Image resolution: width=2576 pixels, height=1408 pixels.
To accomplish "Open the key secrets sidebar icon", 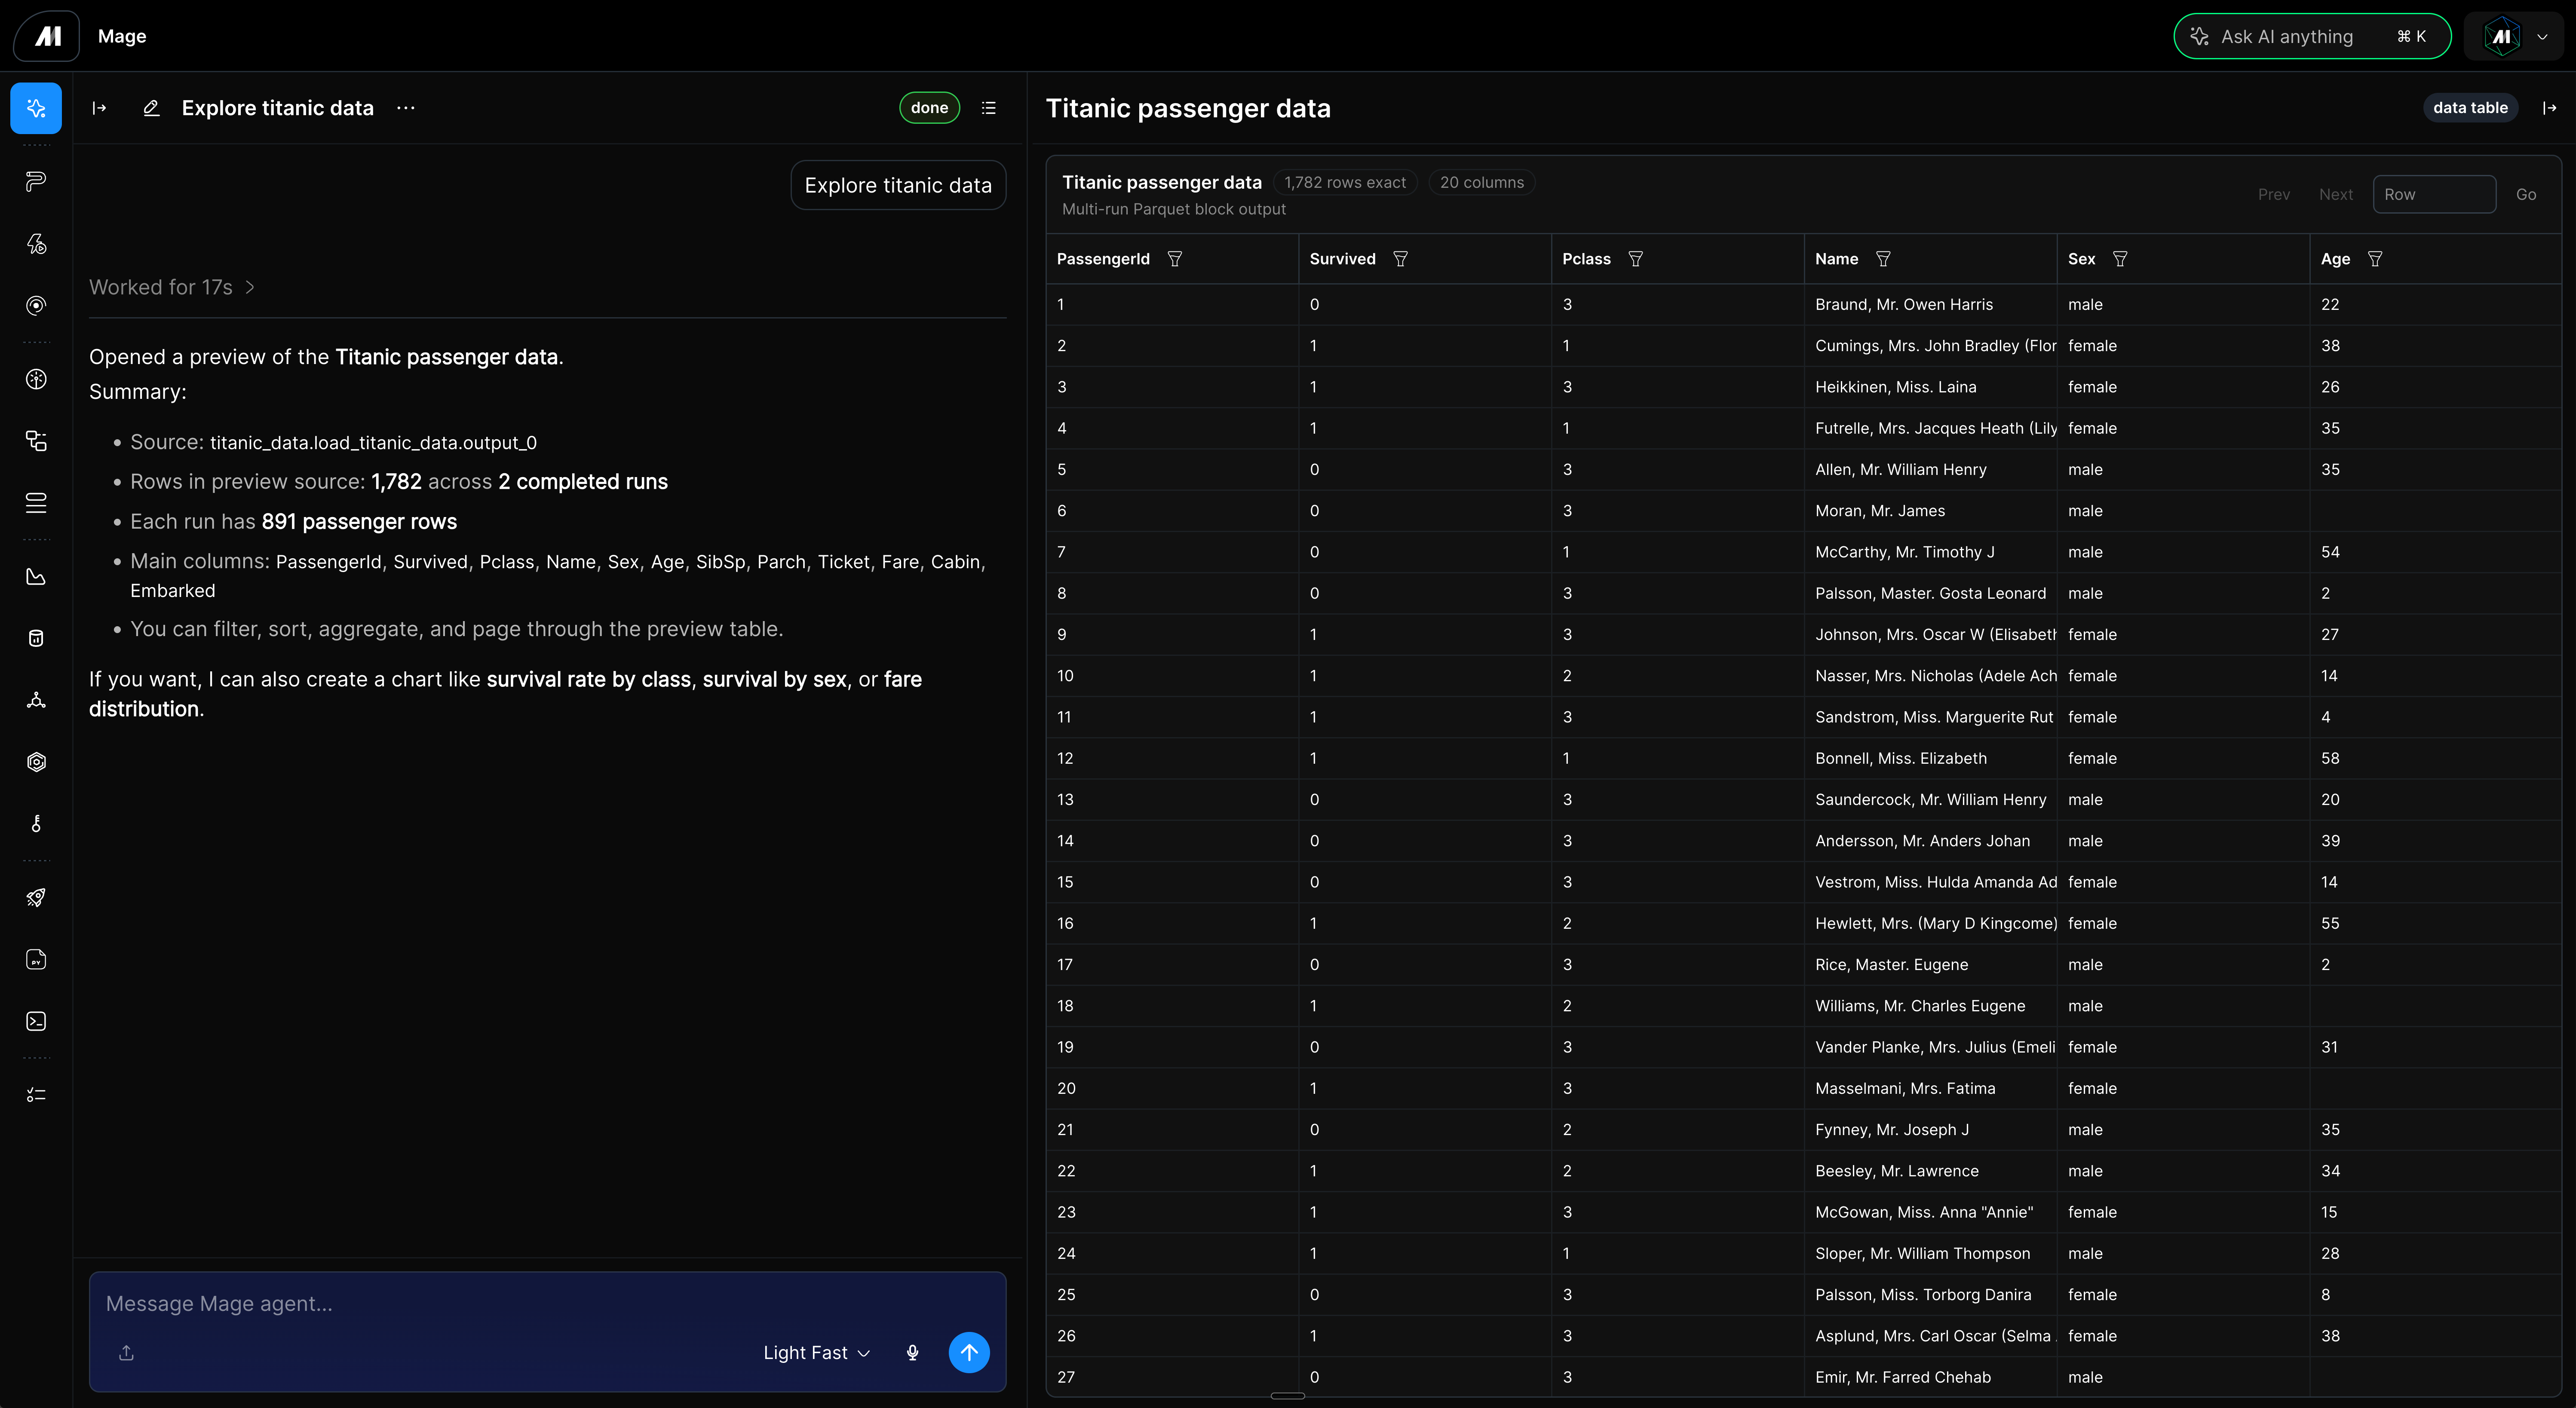I will tap(36, 824).
